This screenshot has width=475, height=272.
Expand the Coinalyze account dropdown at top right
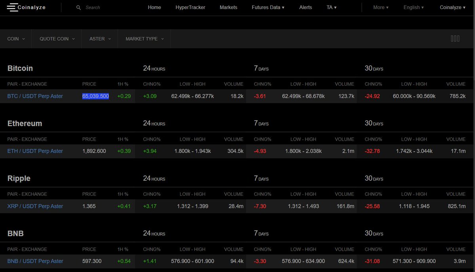point(452,7)
